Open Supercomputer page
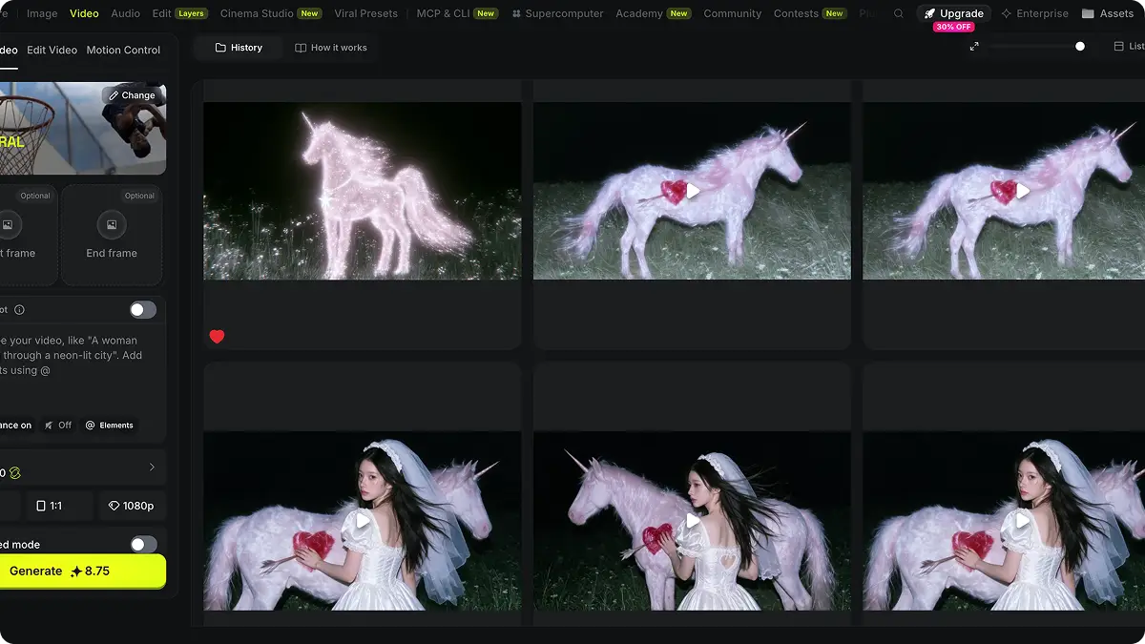The height and width of the screenshot is (644, 1145). tap(557, 13)
